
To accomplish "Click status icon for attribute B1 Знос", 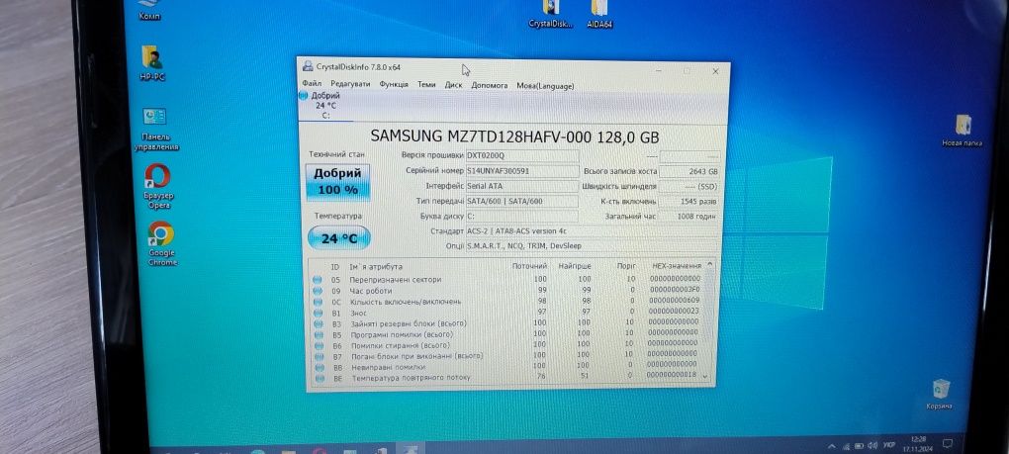I will pos(318,313).
